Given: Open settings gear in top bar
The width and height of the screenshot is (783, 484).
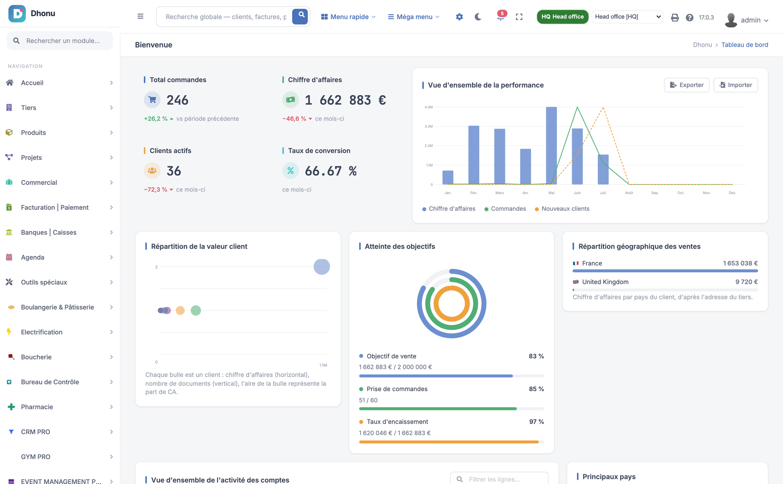Looking at the screenshot, I should tap(459, 17).
